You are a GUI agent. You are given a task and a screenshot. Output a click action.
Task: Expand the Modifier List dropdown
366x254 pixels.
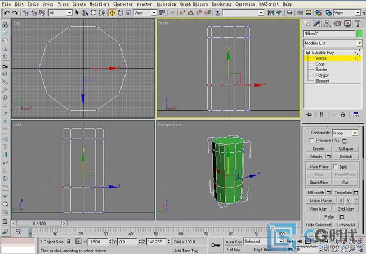[x=333, y=43]
